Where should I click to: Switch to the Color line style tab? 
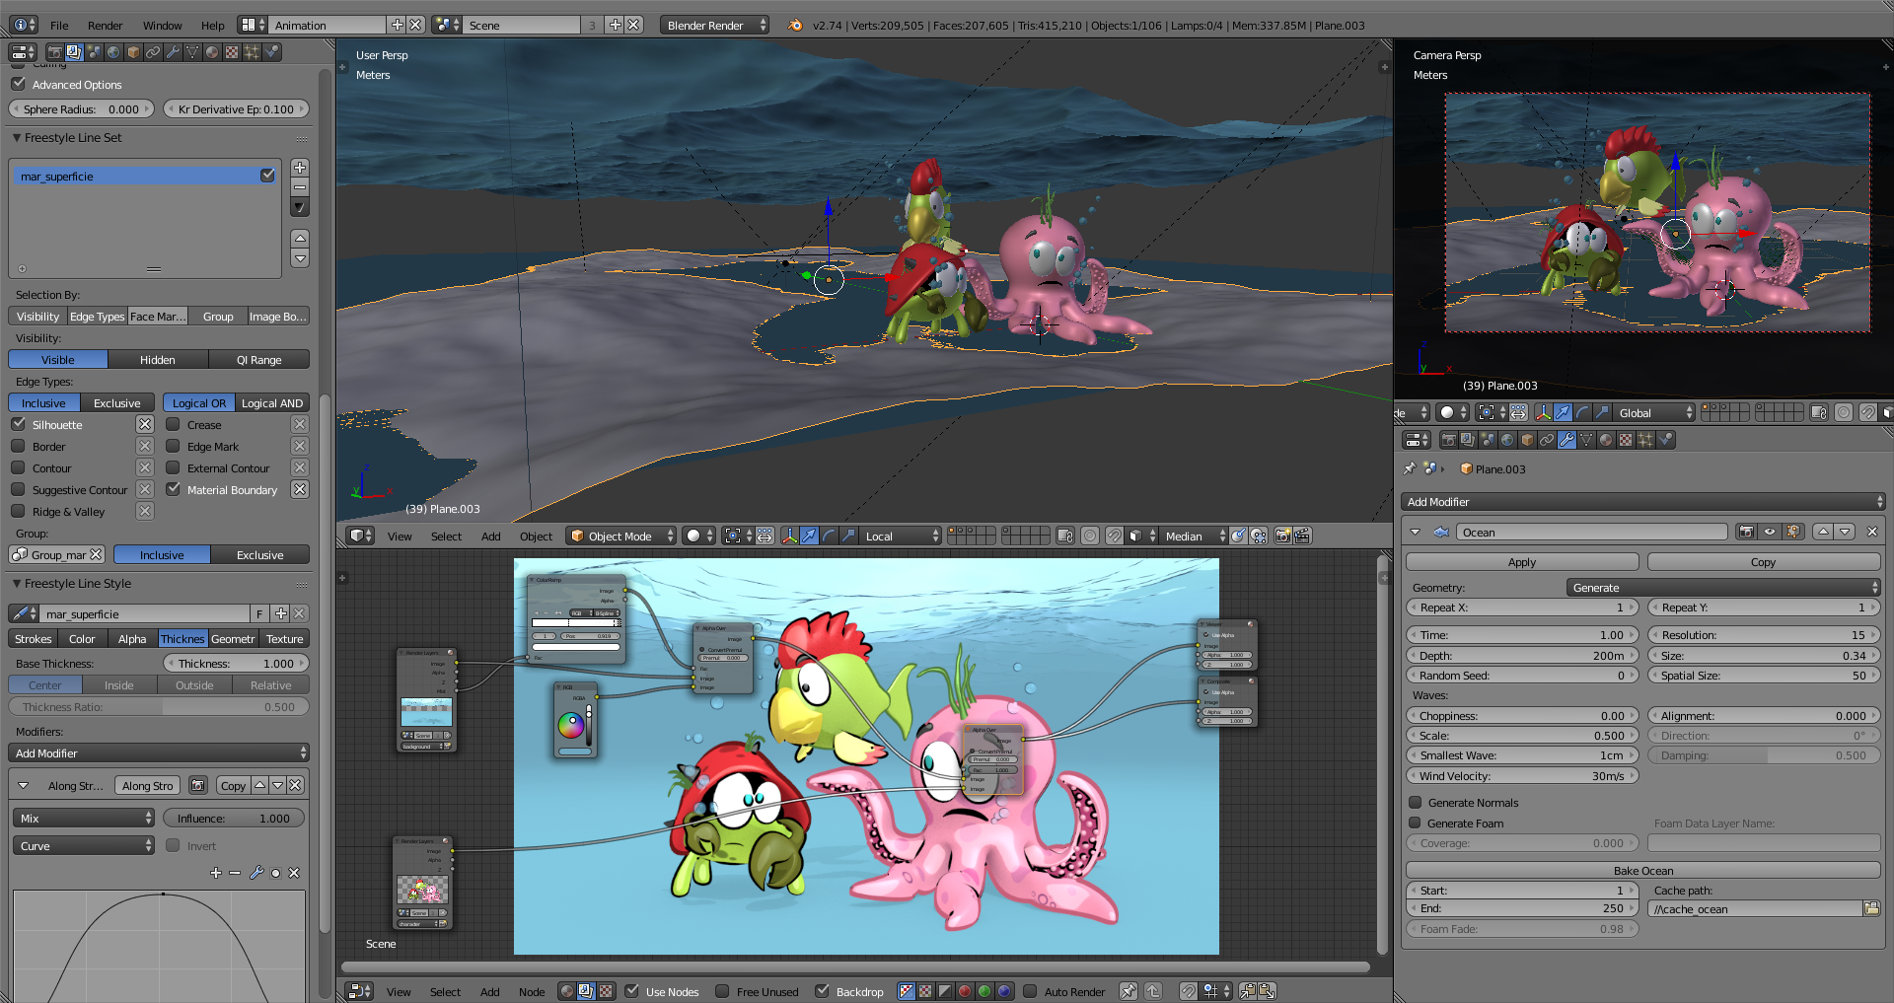click(82, 639)
